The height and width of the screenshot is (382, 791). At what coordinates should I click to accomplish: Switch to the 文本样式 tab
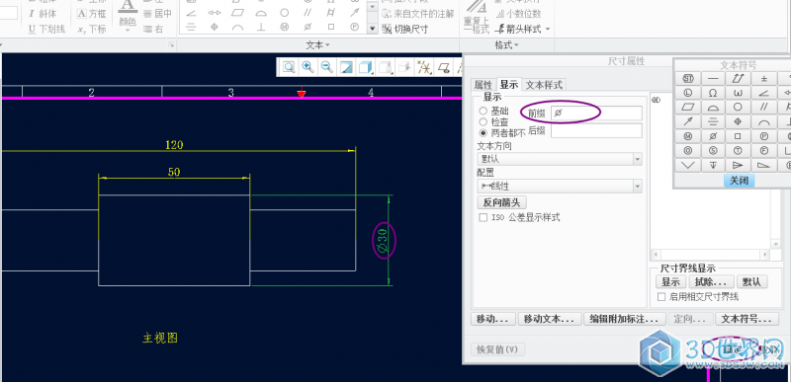point(544,85)
